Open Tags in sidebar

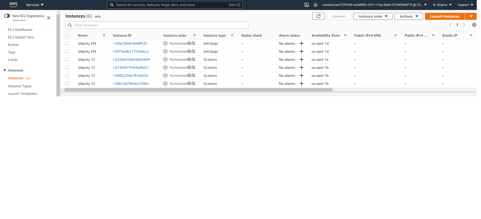pyautogui.click(x=12, y=52)
